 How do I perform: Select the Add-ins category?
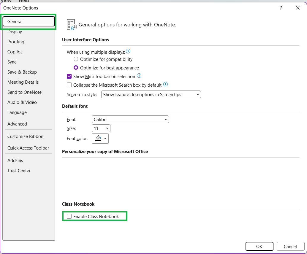29,161
